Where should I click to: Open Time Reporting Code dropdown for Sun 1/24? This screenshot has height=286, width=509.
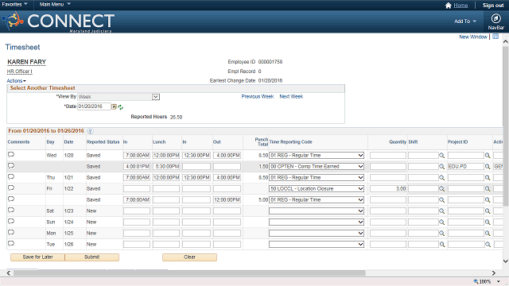pyautogui.click(x=317, y=222)
